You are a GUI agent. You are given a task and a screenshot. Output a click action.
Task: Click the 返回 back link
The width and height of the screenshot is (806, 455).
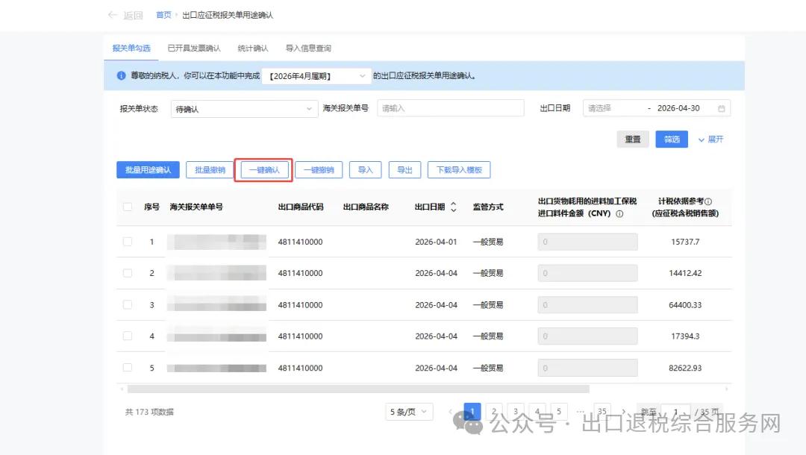[x=133, y=16]
